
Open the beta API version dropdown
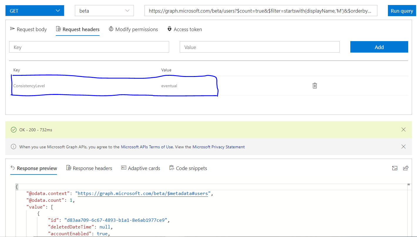tap(105, 11)
